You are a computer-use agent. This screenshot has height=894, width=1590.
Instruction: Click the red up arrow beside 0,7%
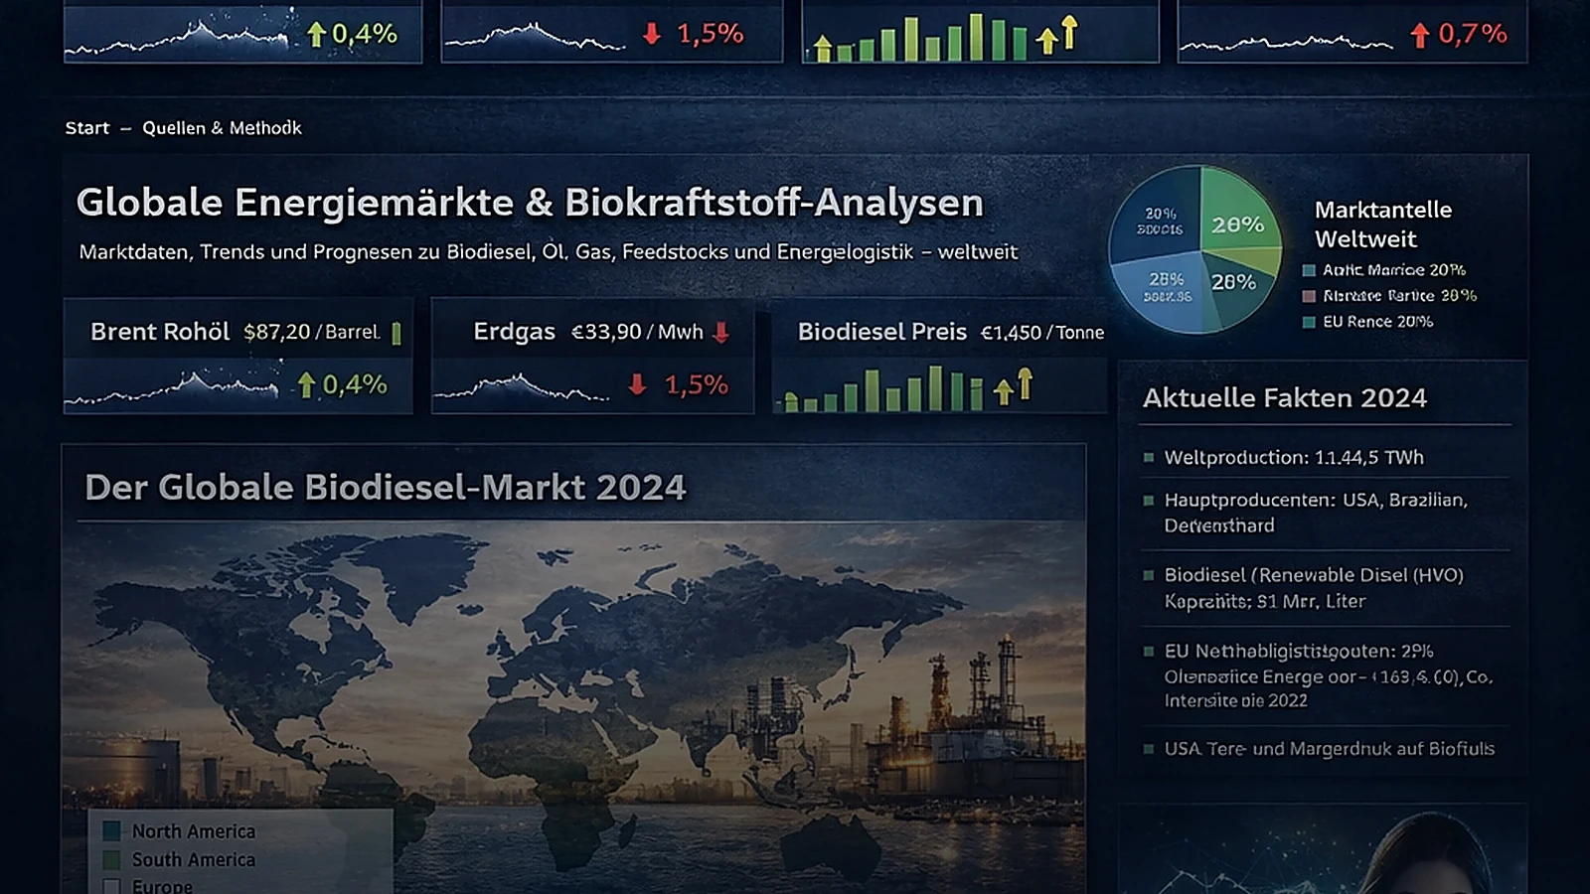click(1419, 36)
